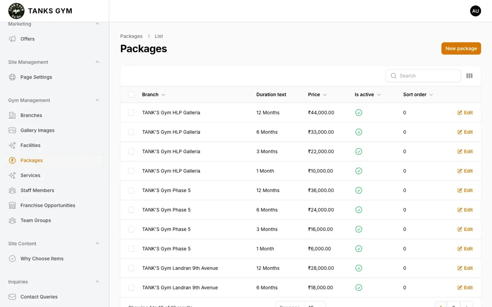The image size is (492, 307).
Task: Click the Tanks Gym logo image
Action: [x=17, y=11]
